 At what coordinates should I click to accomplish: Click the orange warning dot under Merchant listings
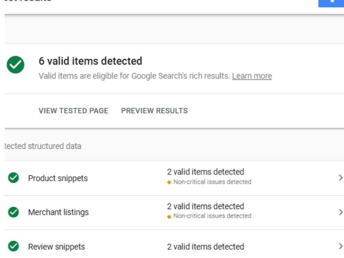tap(169, 217)
